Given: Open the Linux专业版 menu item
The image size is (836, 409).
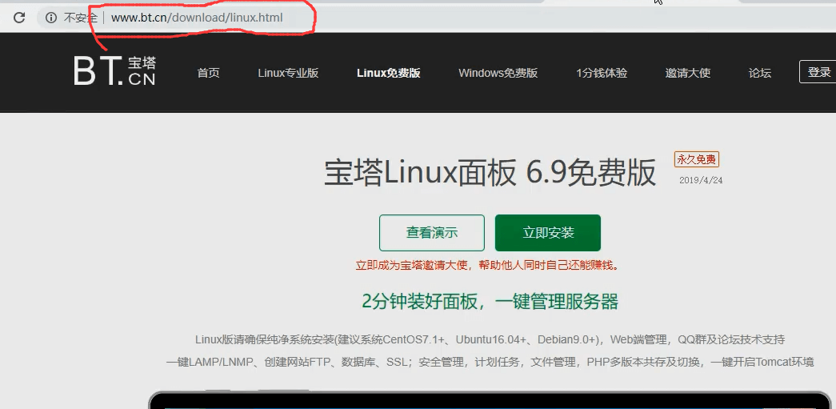Looking at the screenshot, I should pos(288,73).
